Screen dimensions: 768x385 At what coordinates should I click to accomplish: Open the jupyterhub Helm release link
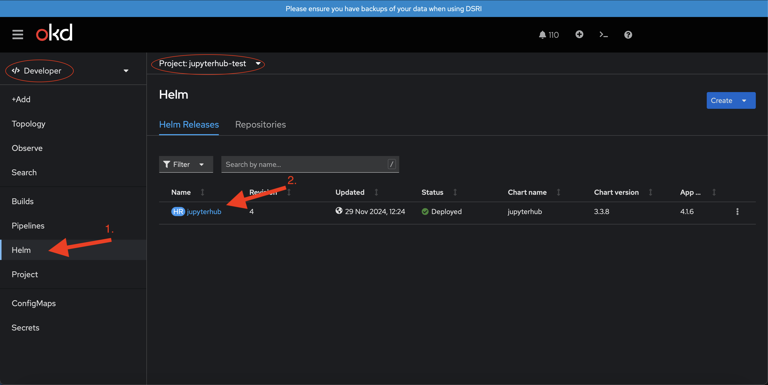point(204,212)
